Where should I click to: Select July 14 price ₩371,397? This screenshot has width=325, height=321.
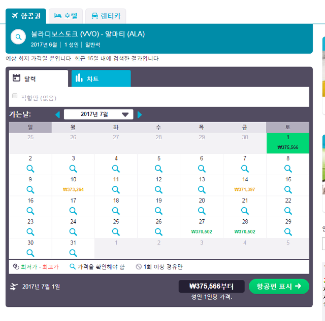[x=245, y=189]
